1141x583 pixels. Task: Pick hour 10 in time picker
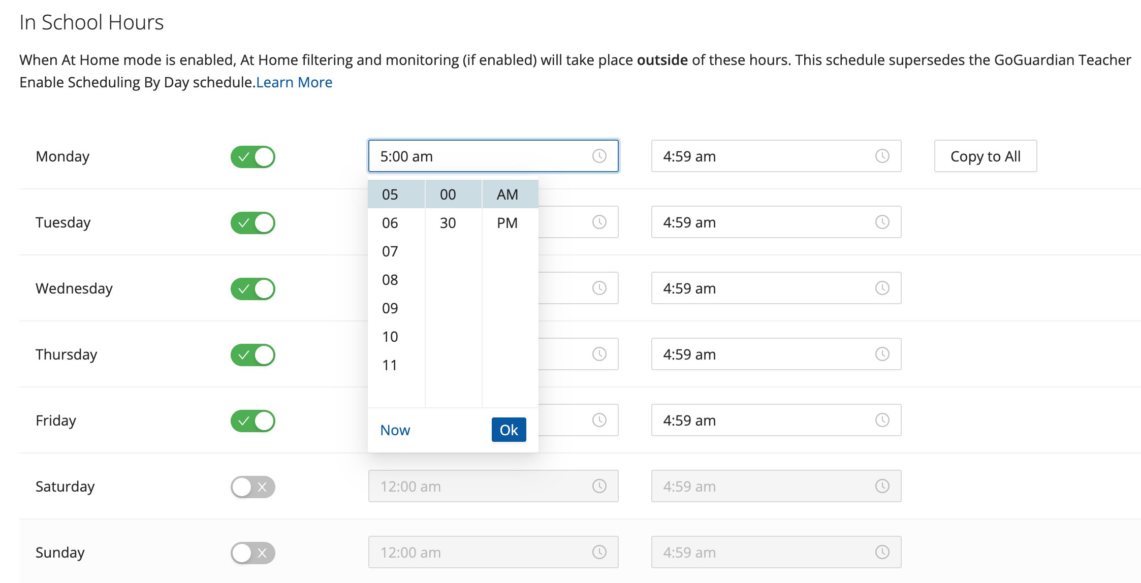click(396, 336)
